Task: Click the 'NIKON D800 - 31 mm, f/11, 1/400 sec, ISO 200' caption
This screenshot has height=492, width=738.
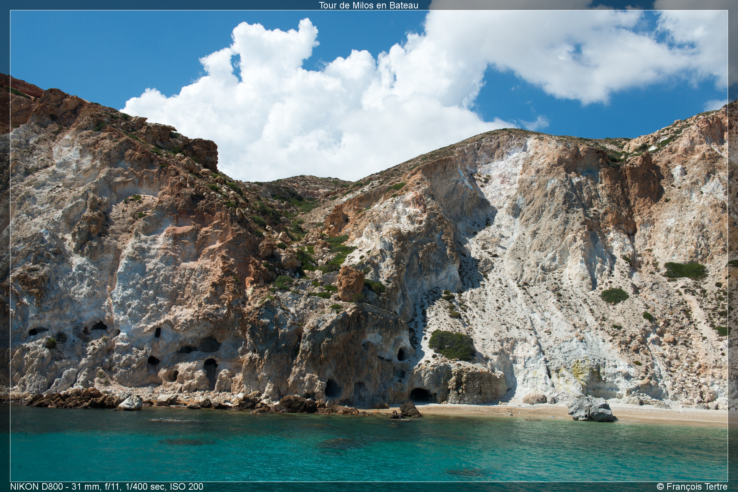Action: tap(106, 487)
